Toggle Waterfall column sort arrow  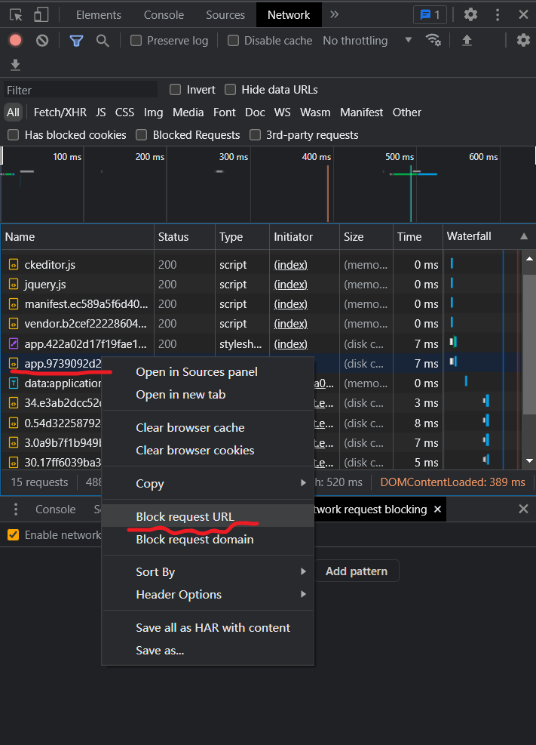524,236
